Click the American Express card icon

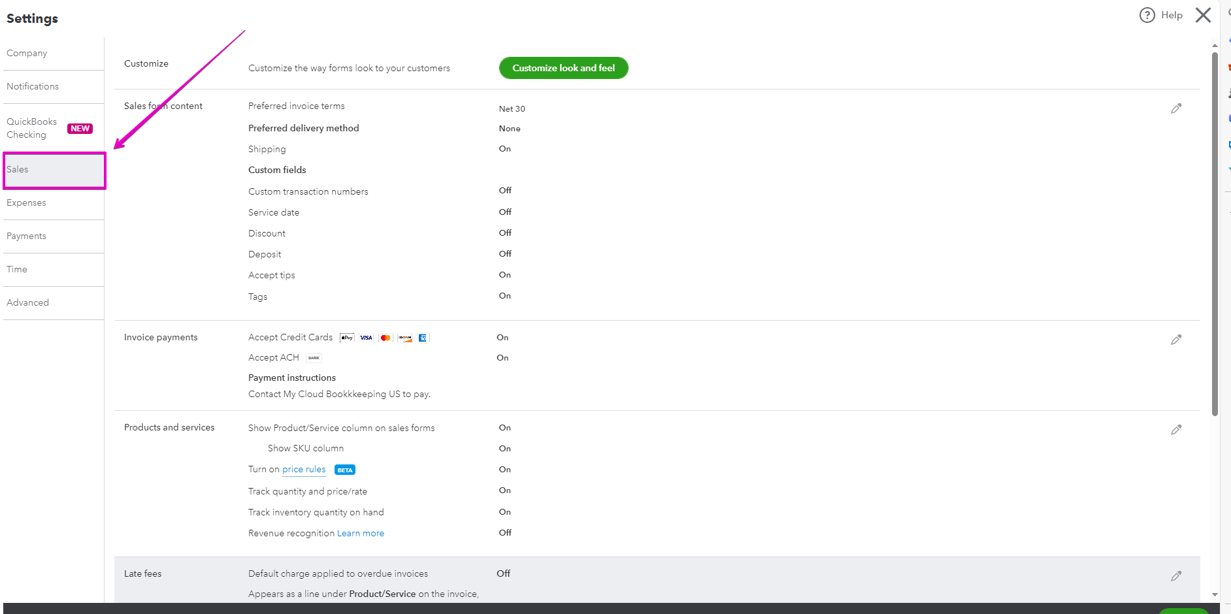tap(423, 338)
